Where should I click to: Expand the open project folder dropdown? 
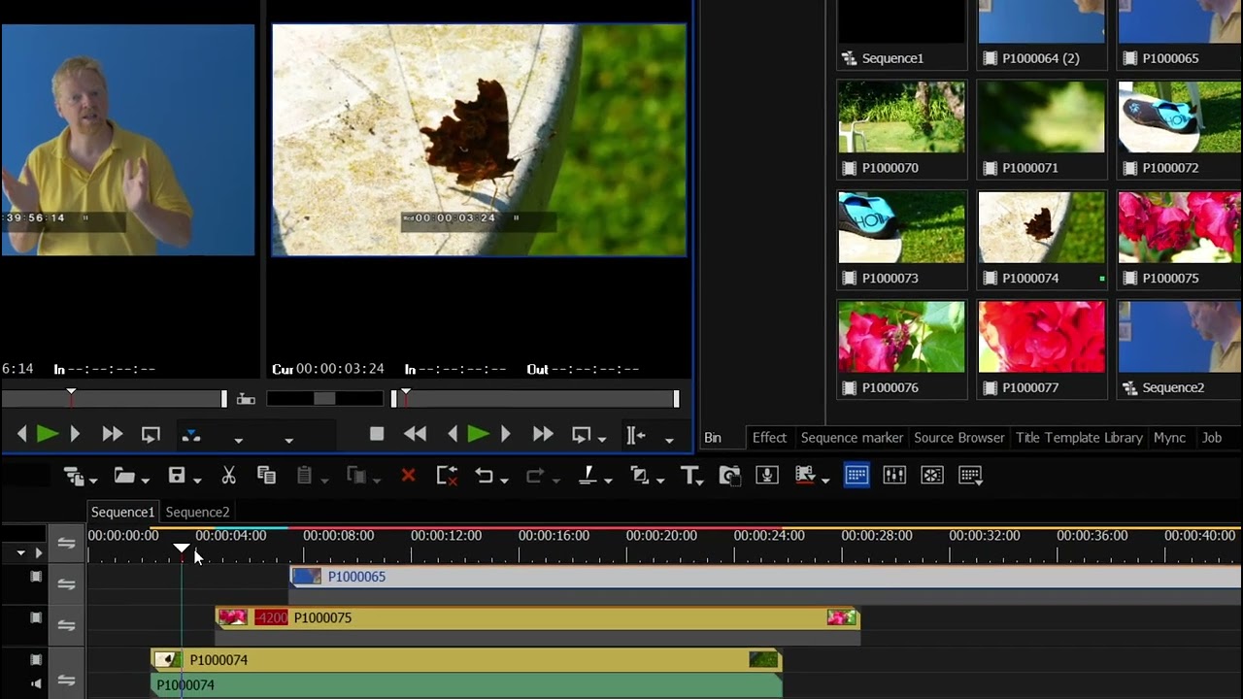[x=145, y=480]
